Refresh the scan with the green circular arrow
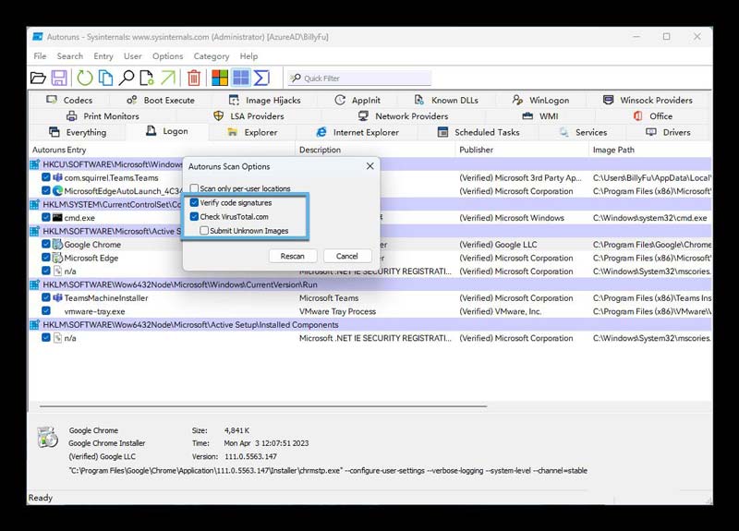 tap(85, 78)
